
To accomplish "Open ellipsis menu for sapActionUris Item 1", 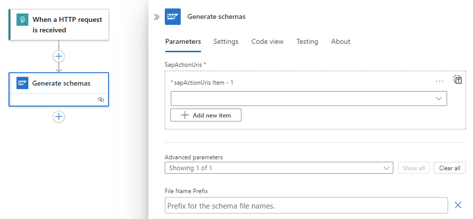I will 440,81.
